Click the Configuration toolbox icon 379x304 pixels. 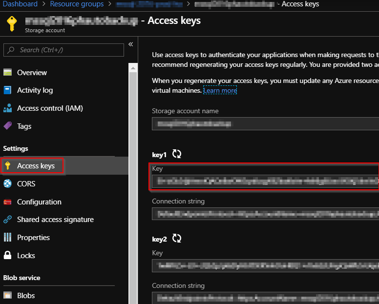[7, 202]
